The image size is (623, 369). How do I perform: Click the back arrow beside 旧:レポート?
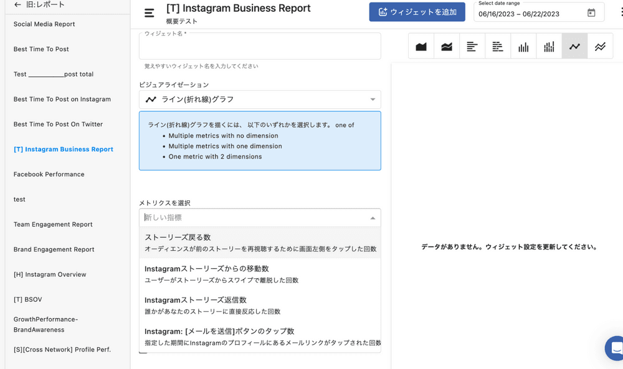[x=17, y=5]
